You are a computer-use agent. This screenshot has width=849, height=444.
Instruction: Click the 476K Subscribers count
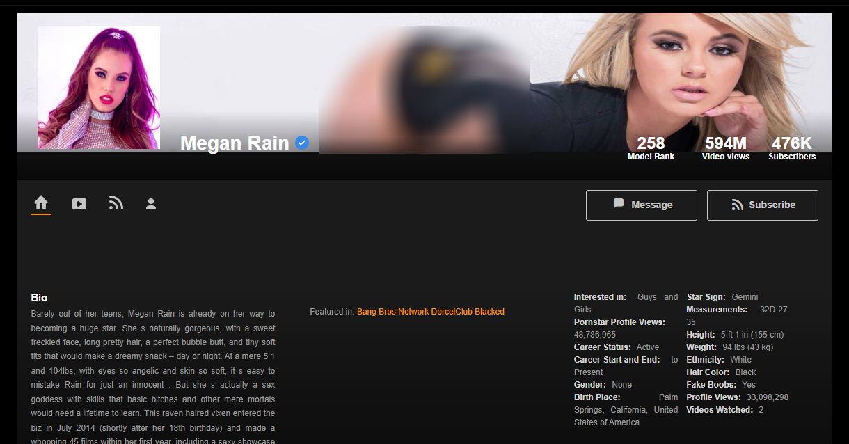pyautogui.click(x=792, y=148)
